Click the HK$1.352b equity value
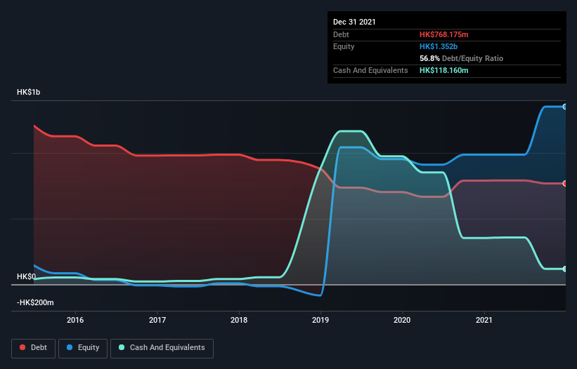577x369 pixels. [x=439, y=46]
